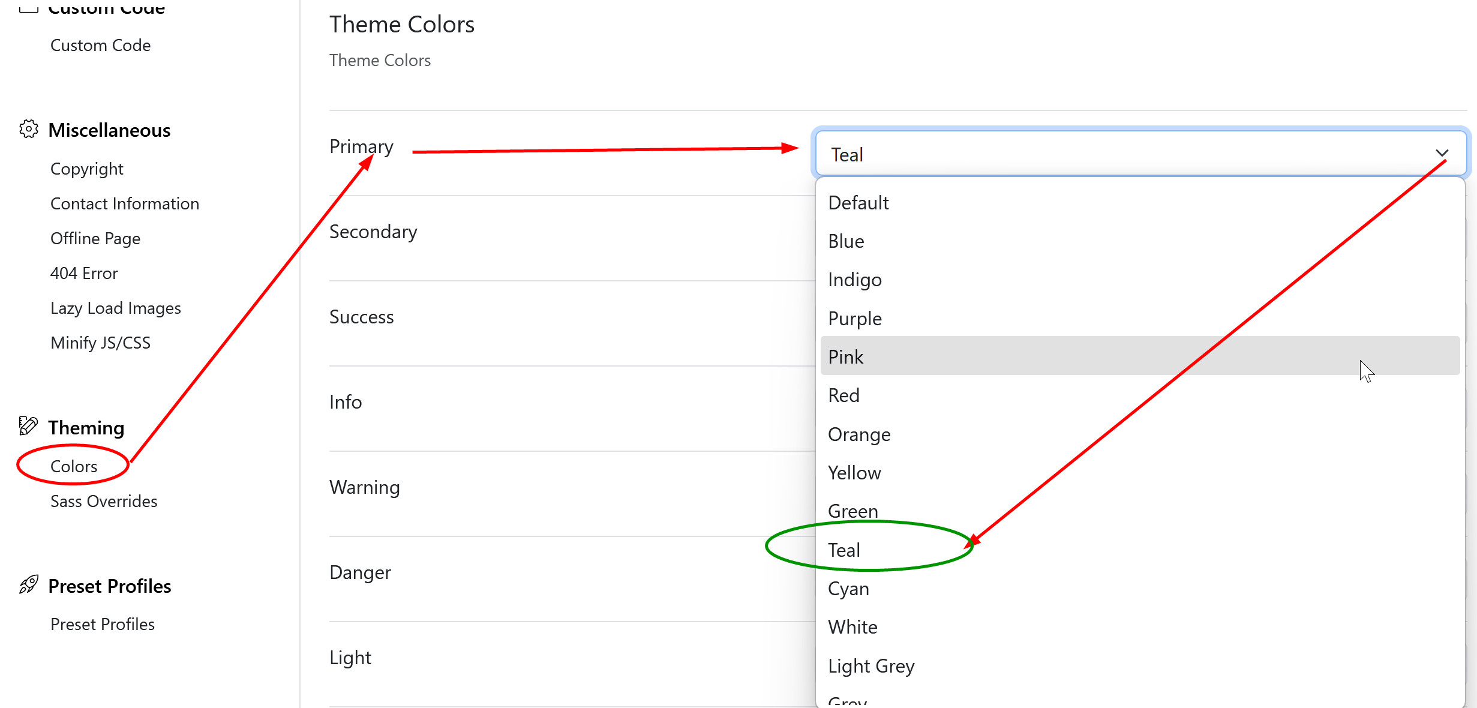This screenshot has height=708, width=1477.
Task: Click the Preset Profiles sidebar link
Action: click(103, 623)
